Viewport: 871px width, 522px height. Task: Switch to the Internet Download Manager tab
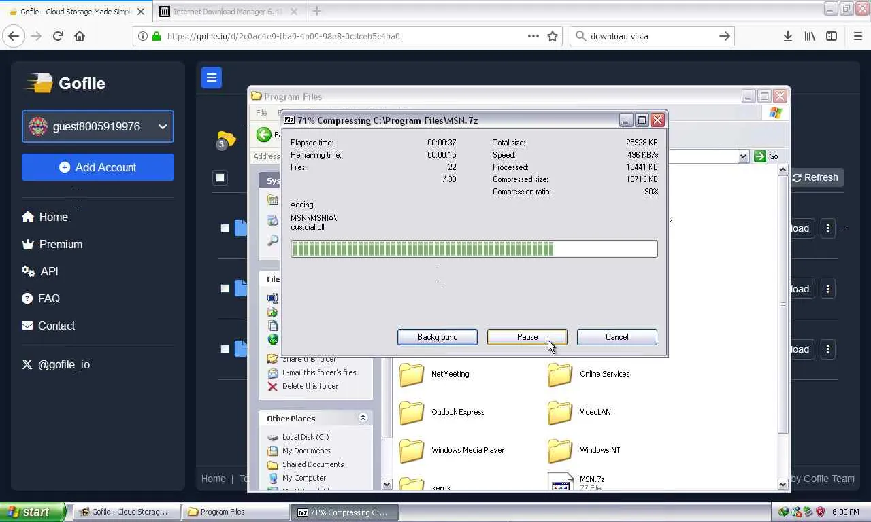point(229,12)
